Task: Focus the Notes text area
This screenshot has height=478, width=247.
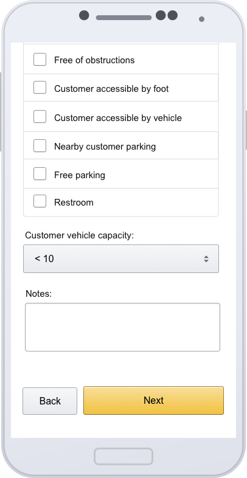Action: coord(122,327)
